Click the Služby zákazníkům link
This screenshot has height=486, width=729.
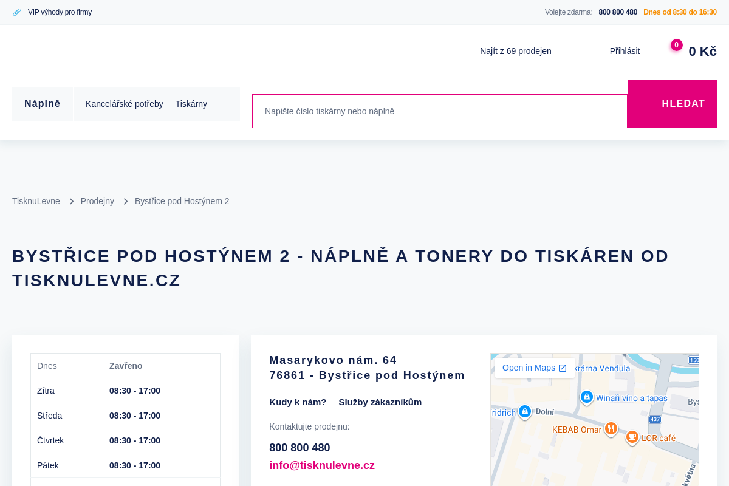coord(380,402)
